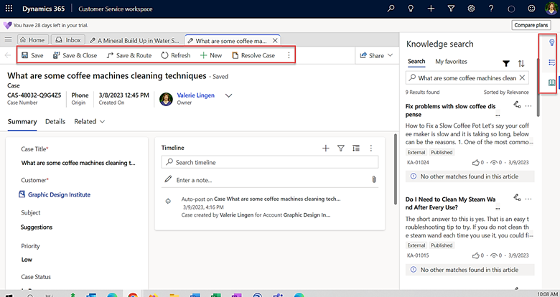The height and width of the screenshot is (297, 560).
Task: Expand the Related tab dropdown
Action: [x=89, y=122]
